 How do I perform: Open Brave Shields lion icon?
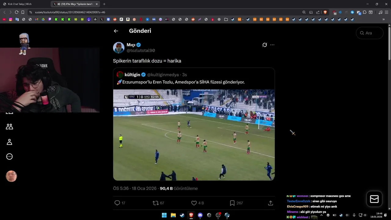click(325, 12)
